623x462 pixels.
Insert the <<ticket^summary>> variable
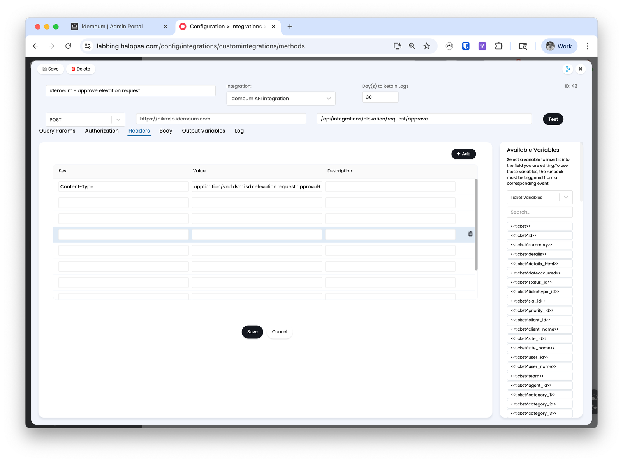540,245
